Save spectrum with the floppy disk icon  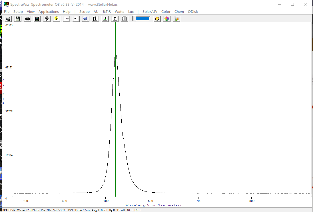click(x=18, y=19)
